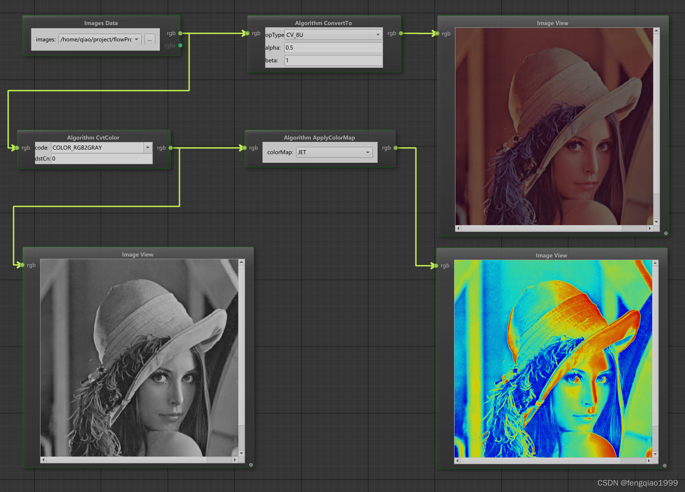Click the grayscale Lena image preview
This screenshot has height=492, width=685.
[139, 358]
